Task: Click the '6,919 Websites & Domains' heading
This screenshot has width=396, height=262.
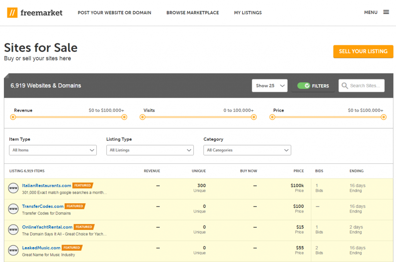Action: click(46, 85)
